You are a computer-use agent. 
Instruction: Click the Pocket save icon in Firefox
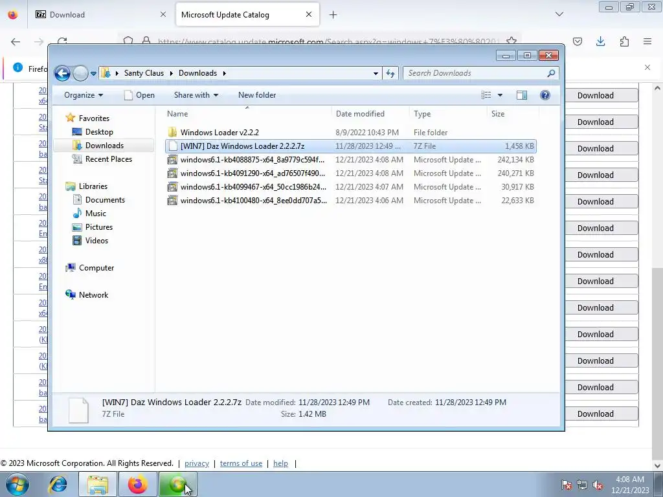[x=577, y=41]
